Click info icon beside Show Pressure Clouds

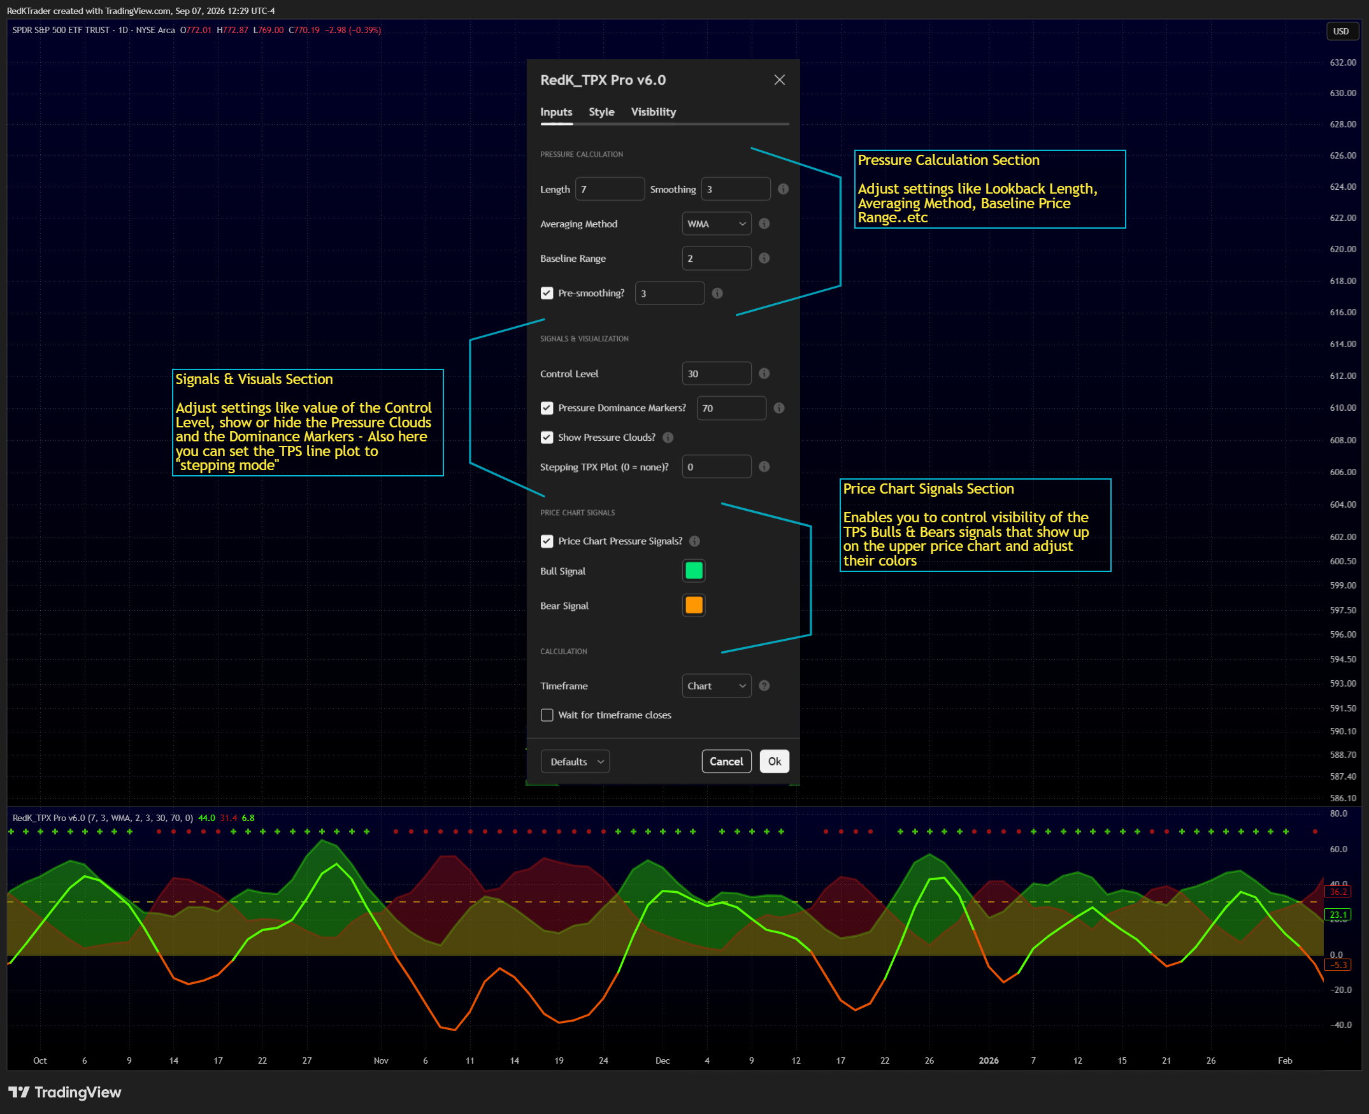(x=668, y=438)
